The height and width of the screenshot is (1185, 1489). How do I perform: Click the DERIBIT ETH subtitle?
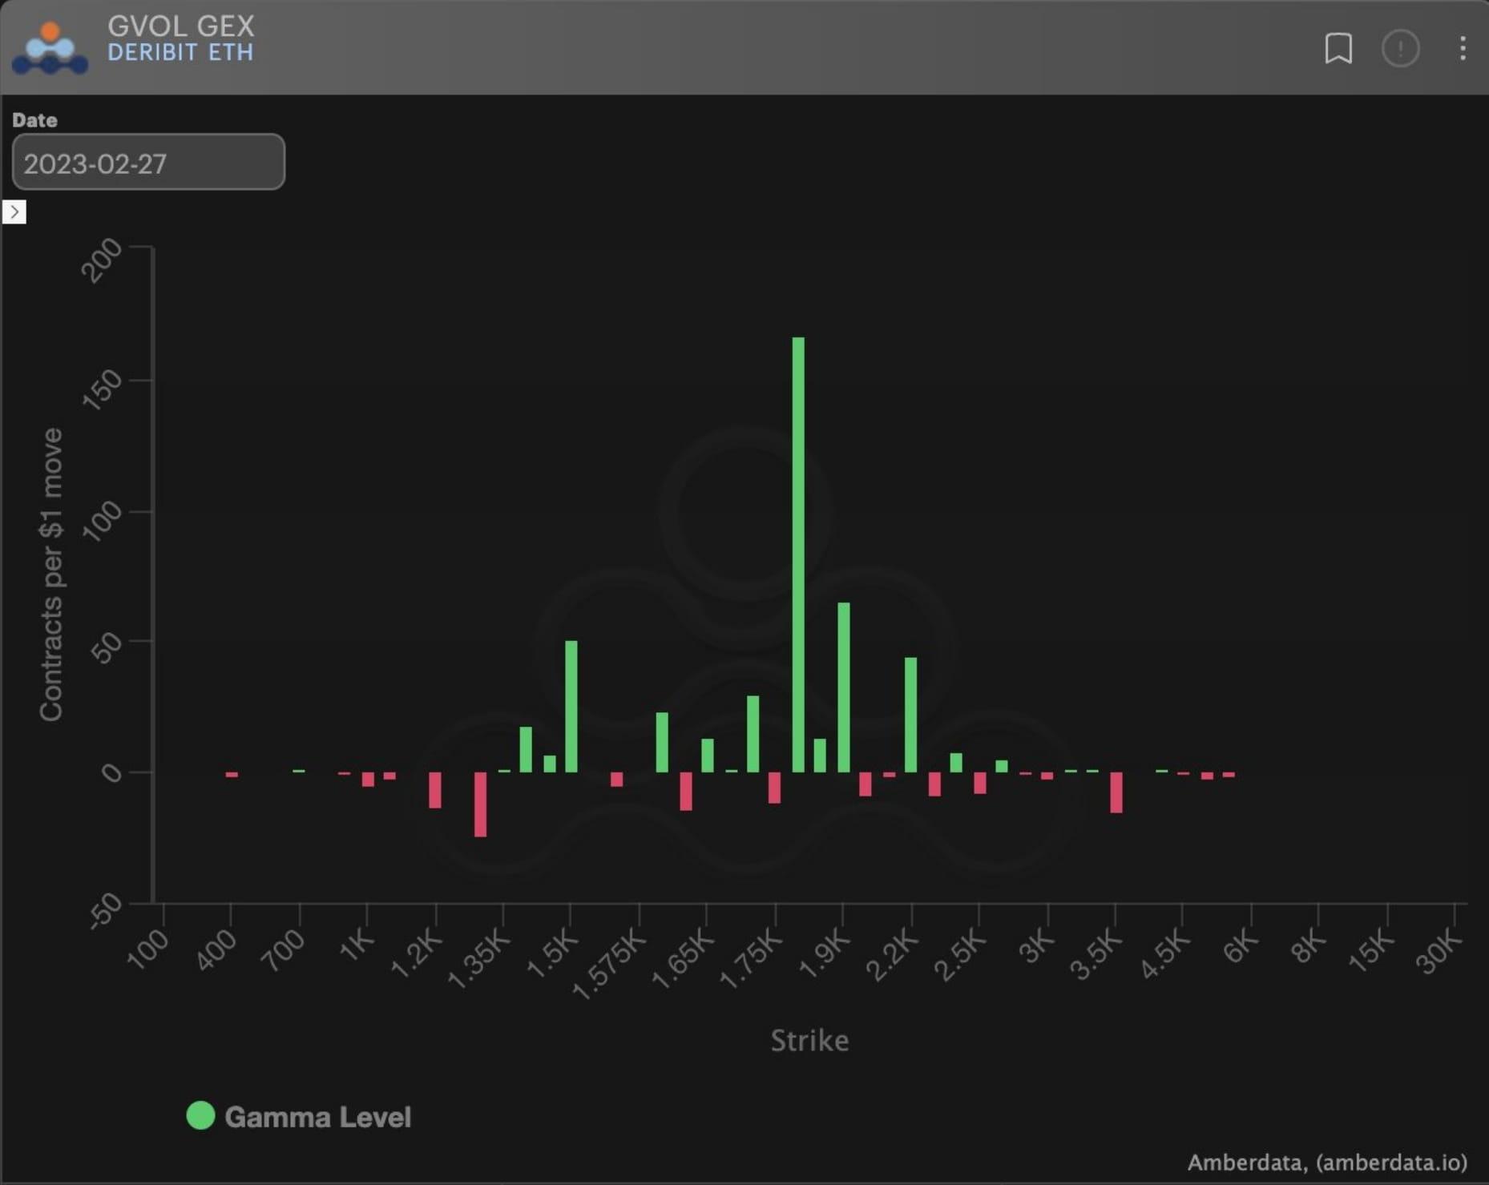[x=180, y=52]
